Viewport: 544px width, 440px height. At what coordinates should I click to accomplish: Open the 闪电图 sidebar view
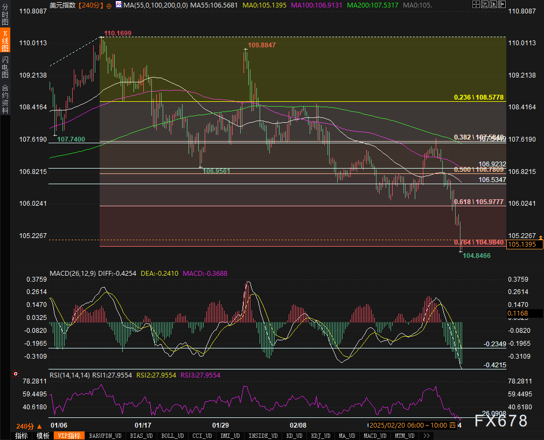click(x=5, y=67)
